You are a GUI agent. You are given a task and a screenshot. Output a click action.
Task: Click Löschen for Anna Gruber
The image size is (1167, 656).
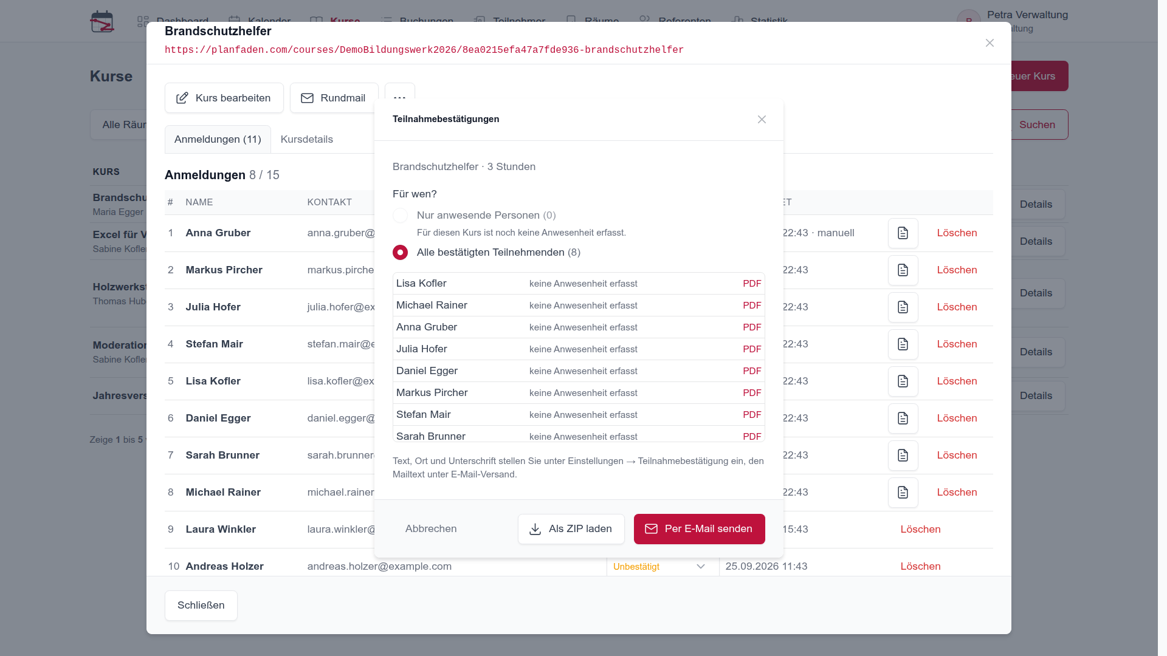point(957,233)
